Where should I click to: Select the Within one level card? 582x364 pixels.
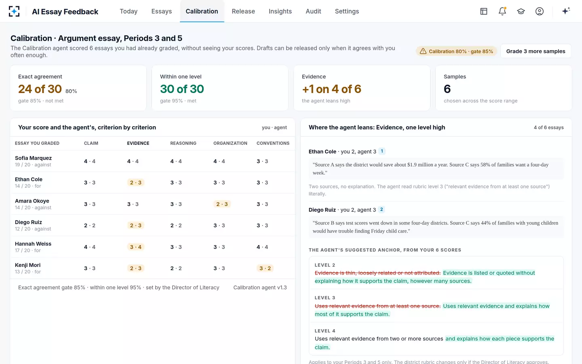(220, 88)
